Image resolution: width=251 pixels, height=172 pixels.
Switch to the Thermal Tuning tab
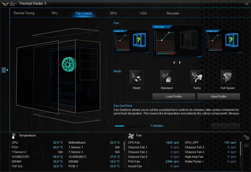24,13
